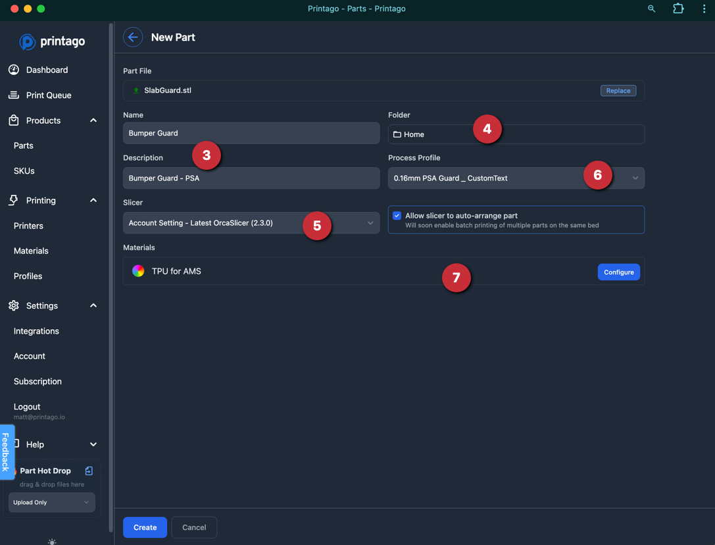
Task: Click the rainbow color swatch for TPU material
Action: pyautogui.click(x=138, y=271)
